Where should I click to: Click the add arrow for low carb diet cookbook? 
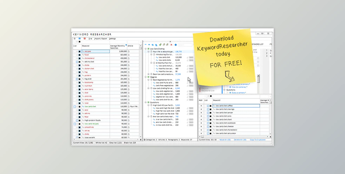[201, 123]
